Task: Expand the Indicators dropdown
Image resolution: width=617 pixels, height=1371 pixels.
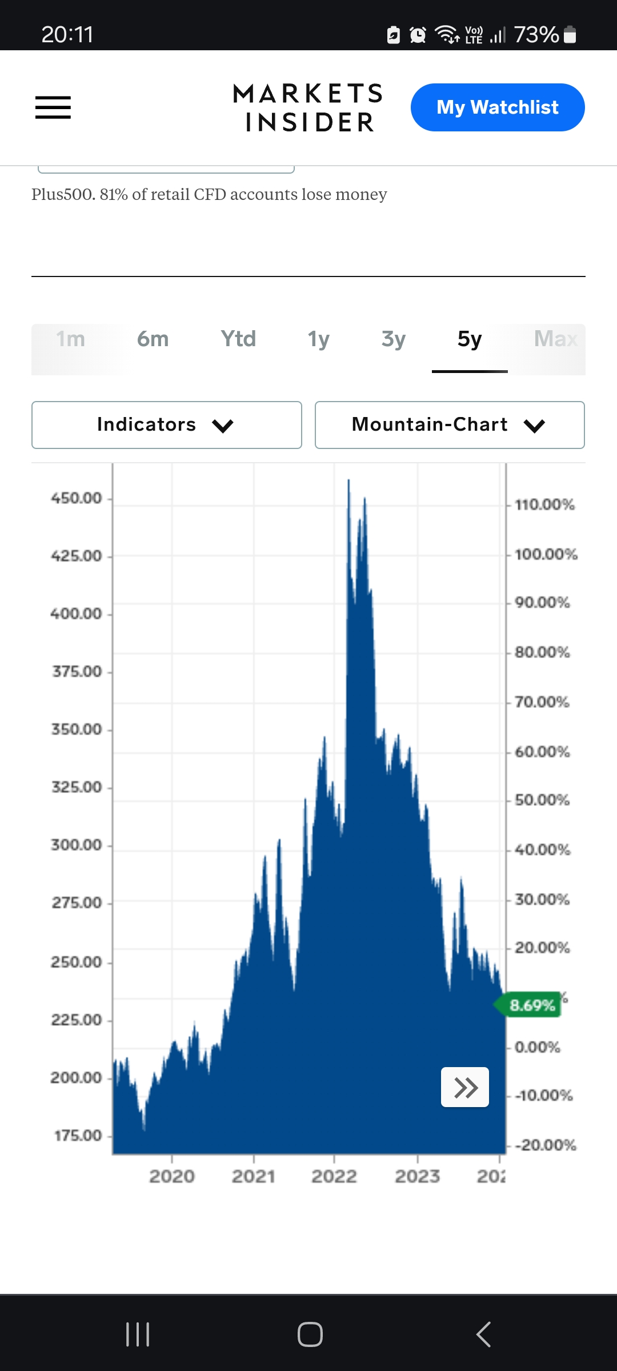Action: point(167,425)
